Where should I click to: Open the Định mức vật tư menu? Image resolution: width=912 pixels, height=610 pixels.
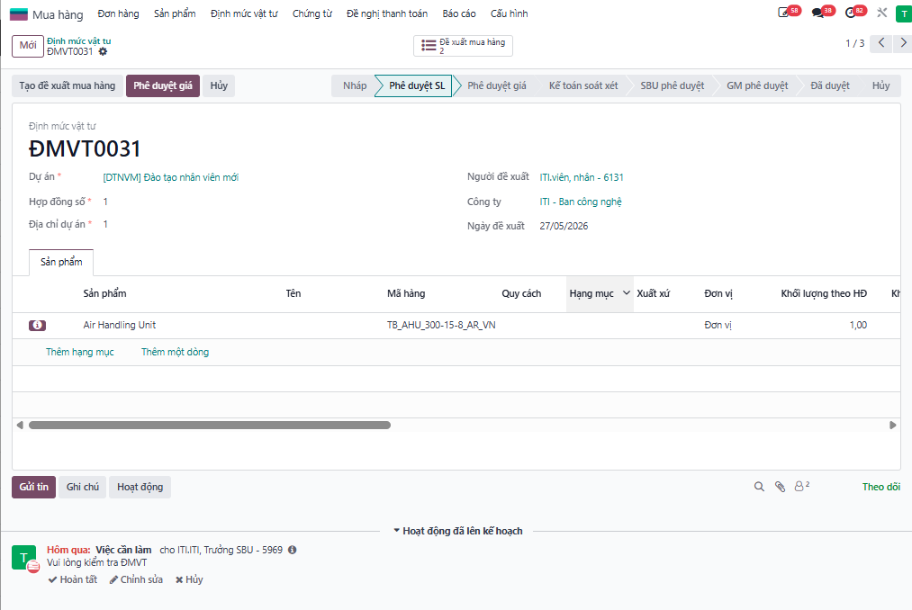244,13
